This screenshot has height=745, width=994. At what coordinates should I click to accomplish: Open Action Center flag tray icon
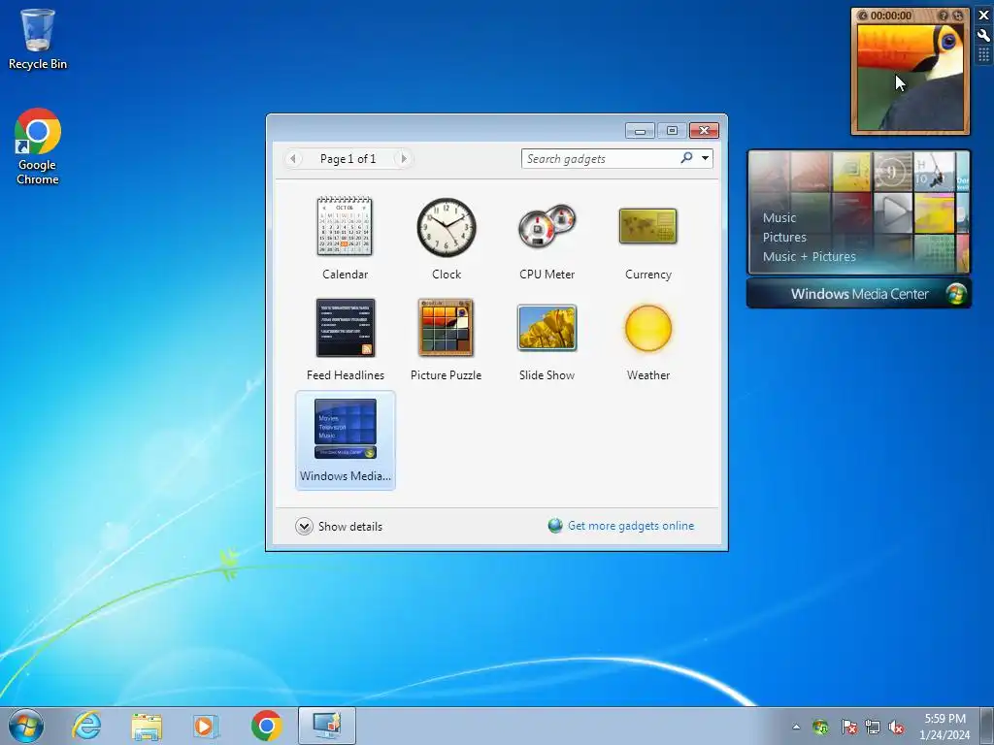(x=848, y=727)
